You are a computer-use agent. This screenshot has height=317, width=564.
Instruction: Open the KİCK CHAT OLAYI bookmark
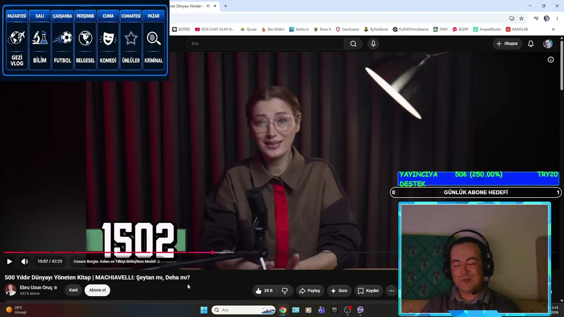click(215, 29)
